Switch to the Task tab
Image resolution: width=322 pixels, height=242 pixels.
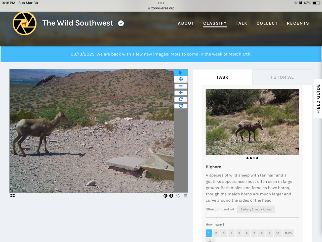(222, 77)
